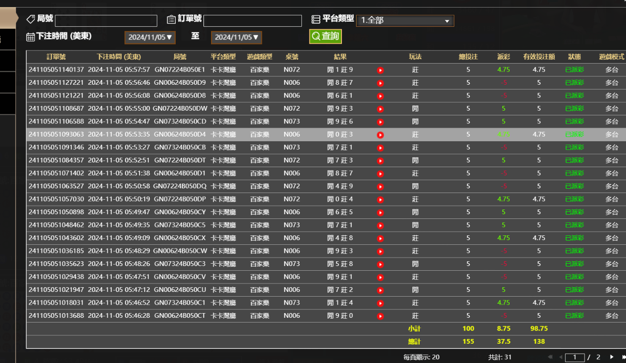Screen dimensions: 626x363
Task: Open the 平台類型 dropdown showing 1.全部
Action: pos(405,21)
